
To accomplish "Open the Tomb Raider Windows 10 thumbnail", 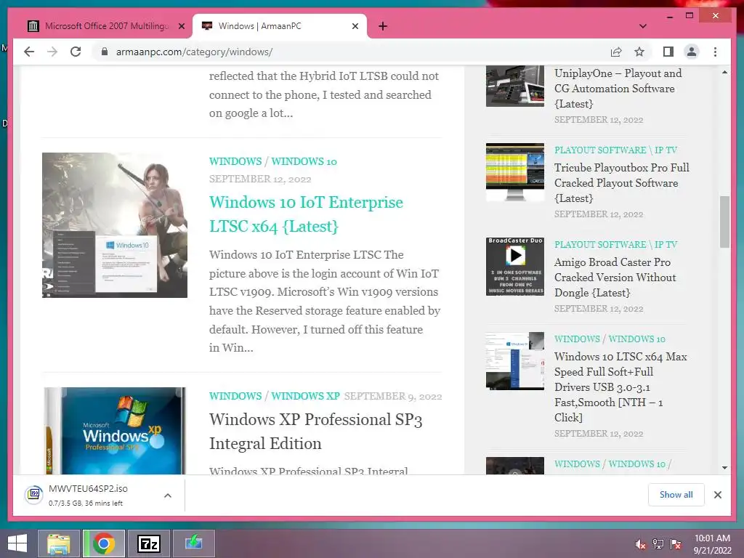I will [114, 225].
